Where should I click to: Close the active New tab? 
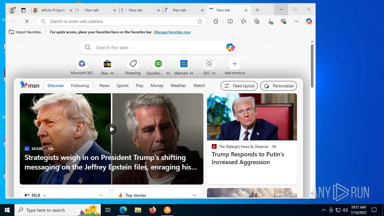(246, 10)
